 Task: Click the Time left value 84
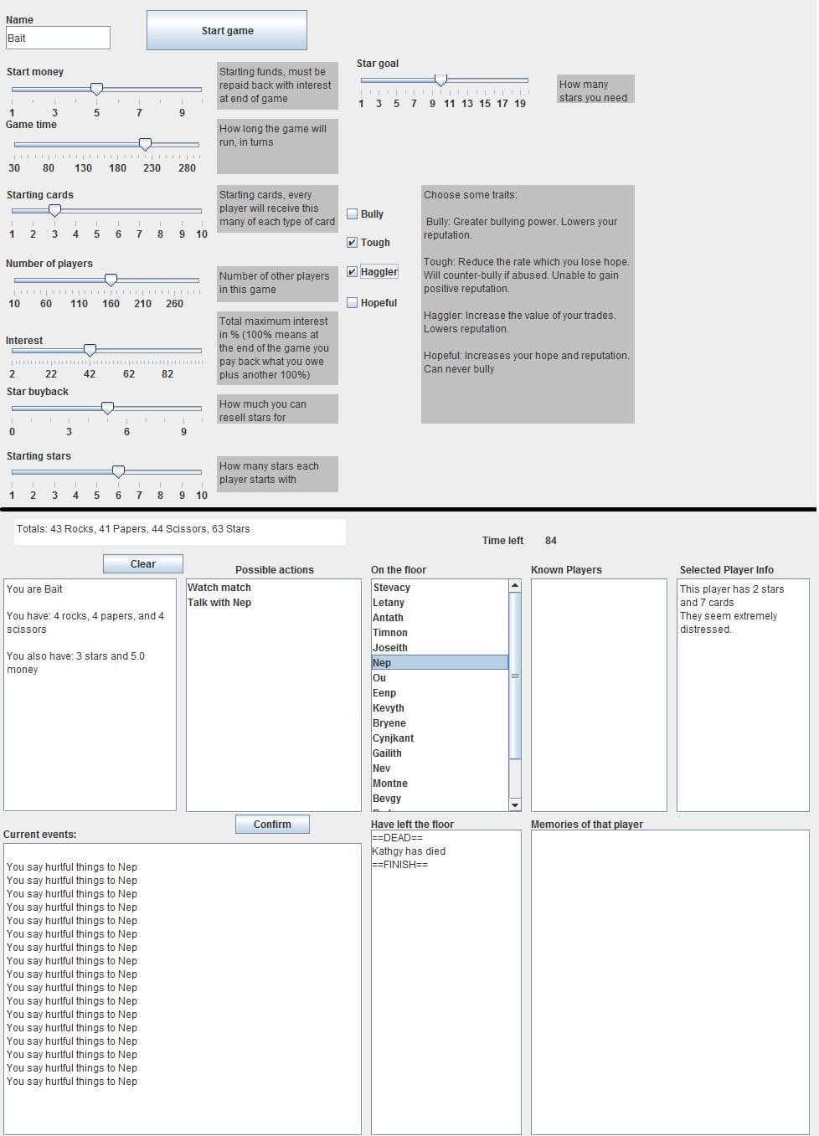551,541
